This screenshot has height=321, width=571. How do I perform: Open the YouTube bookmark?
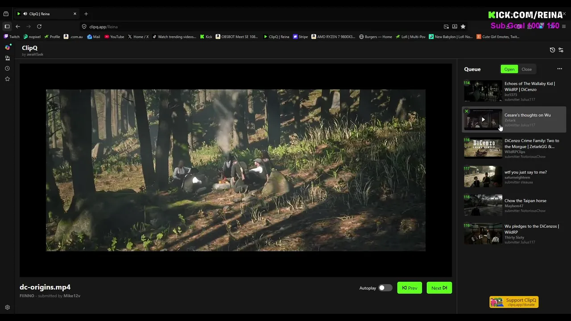(x=114, y=37)
